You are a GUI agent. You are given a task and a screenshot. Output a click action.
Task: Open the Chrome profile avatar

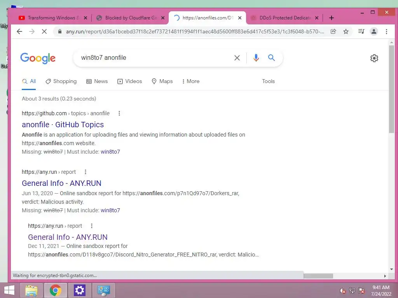click(374, 31)
